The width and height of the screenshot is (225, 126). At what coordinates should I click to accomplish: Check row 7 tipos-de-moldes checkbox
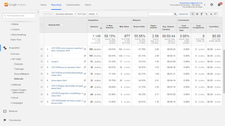pos(42,87)
